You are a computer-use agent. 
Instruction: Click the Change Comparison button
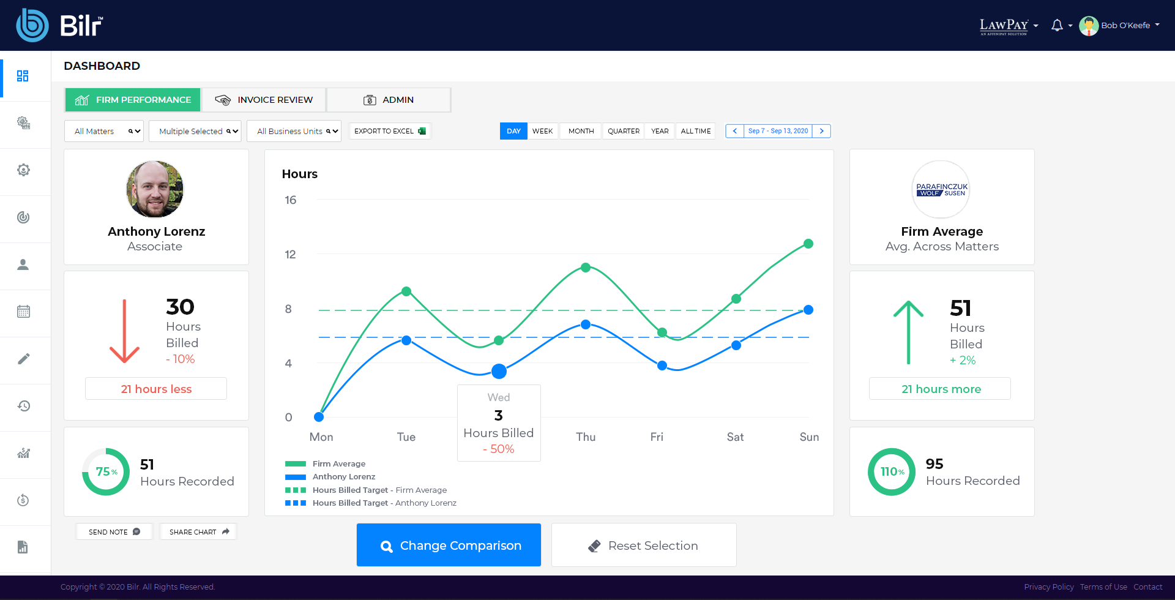(449, 545)
